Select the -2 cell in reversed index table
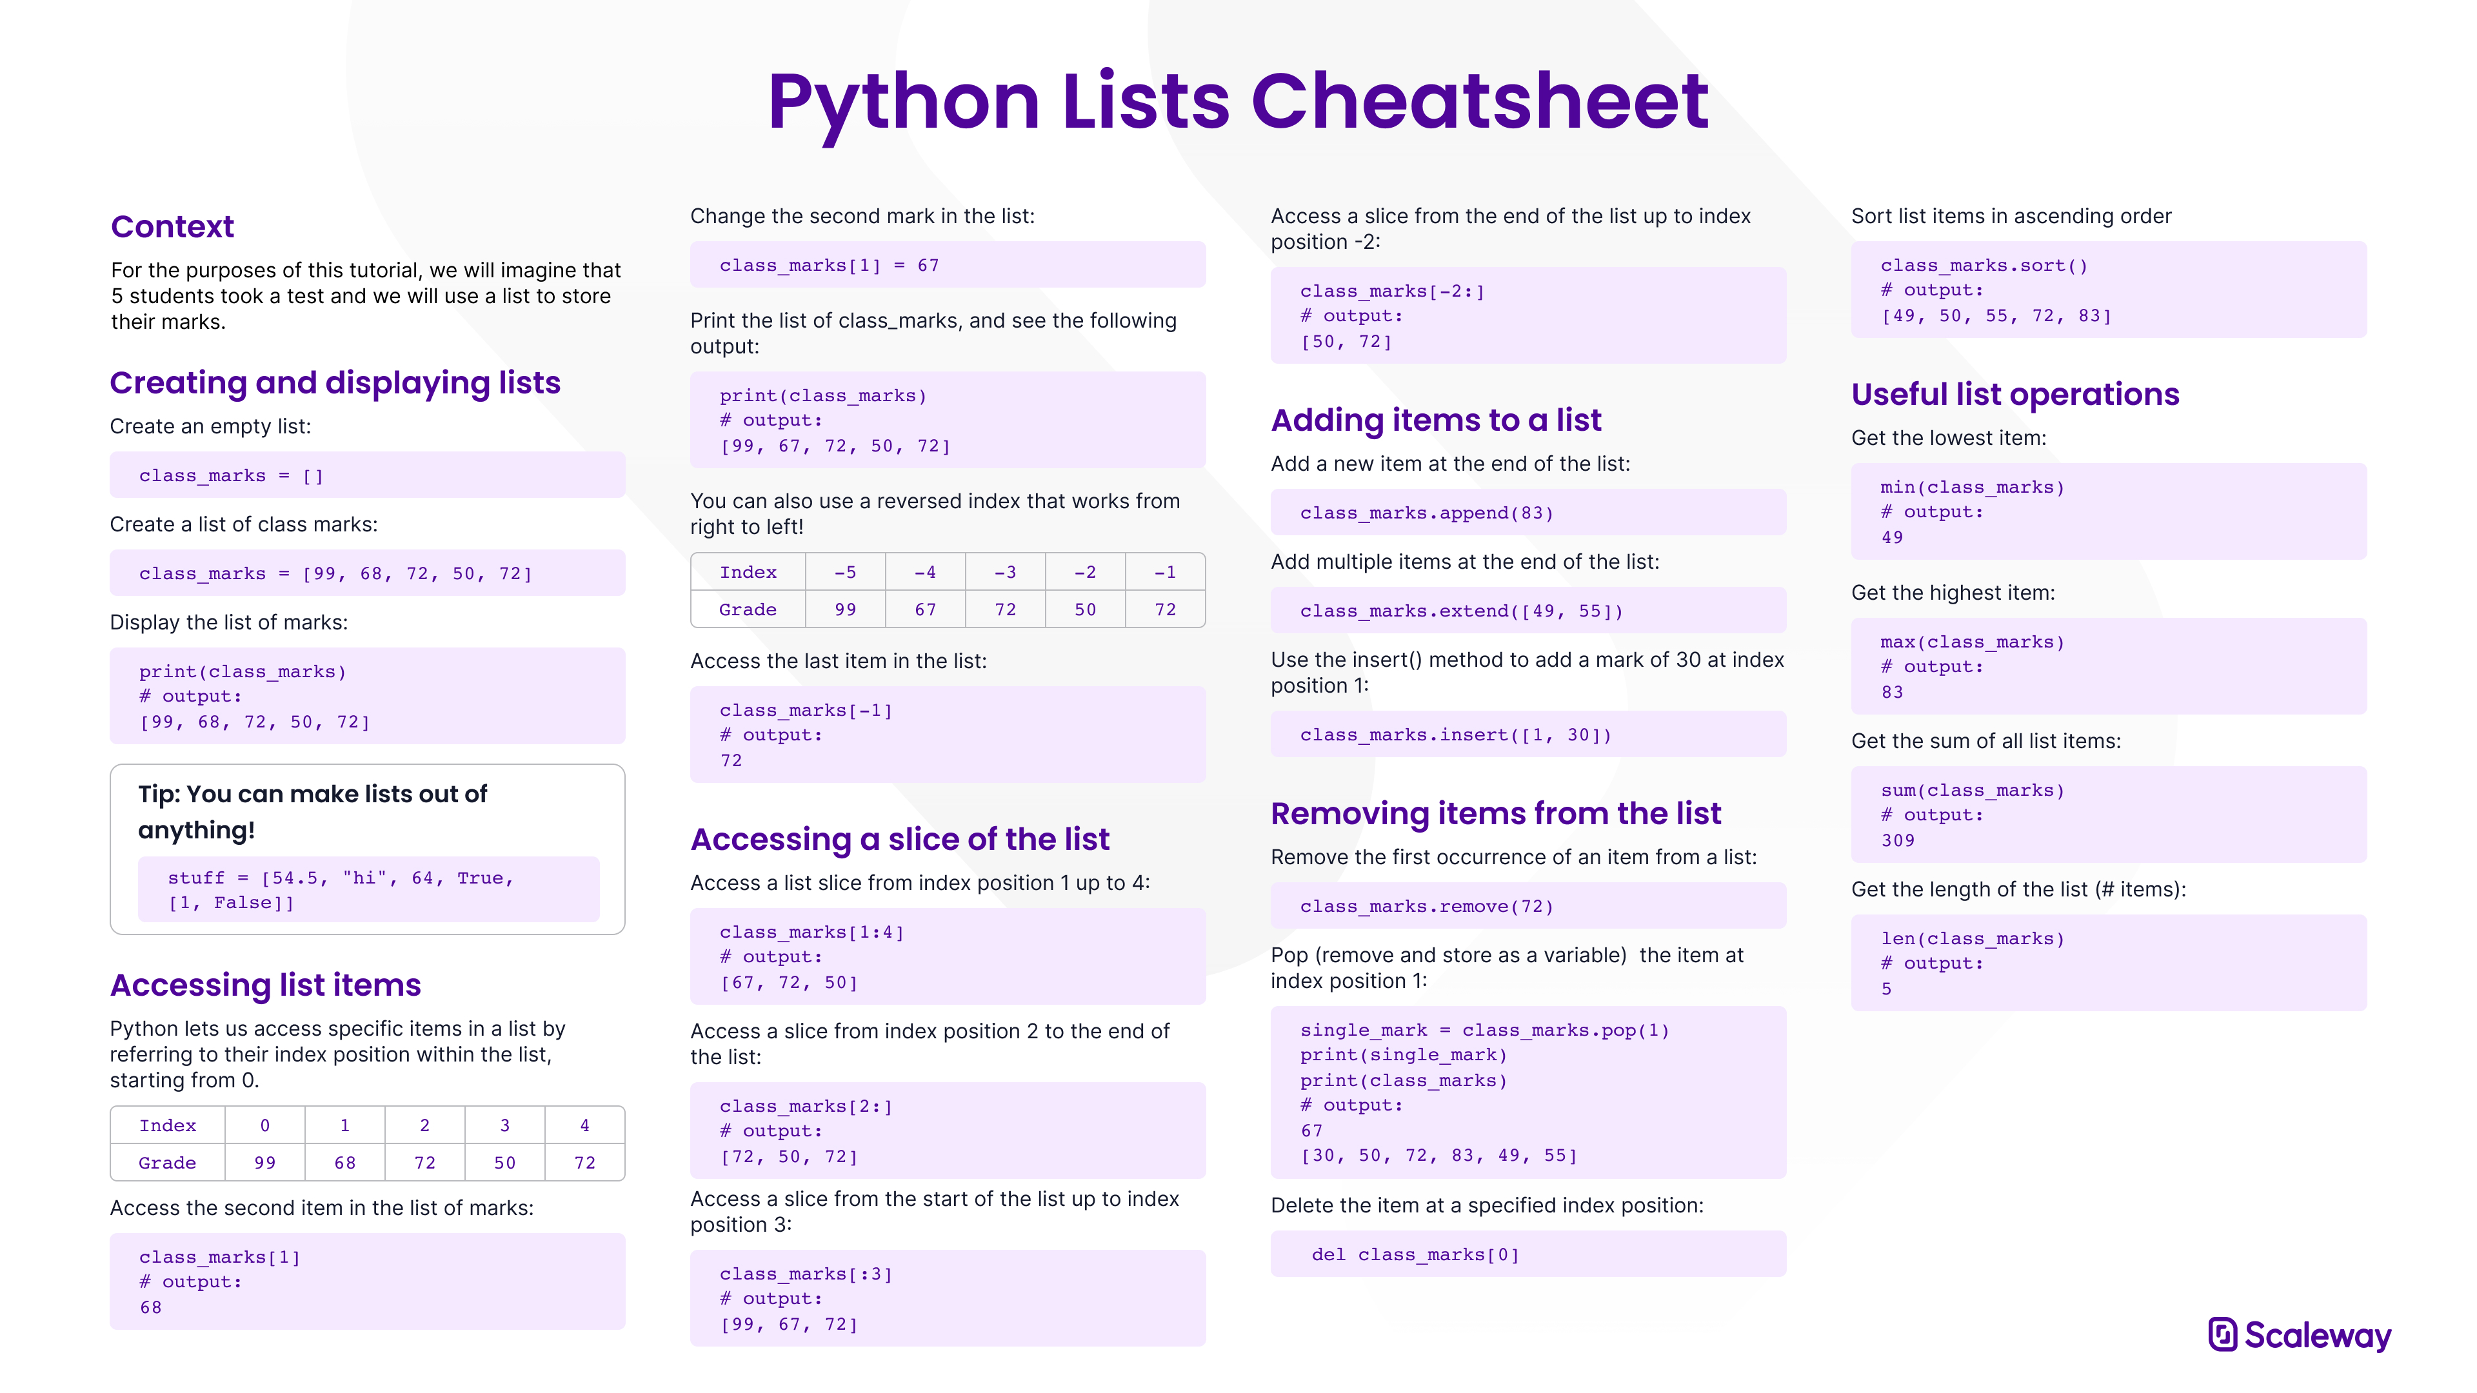The image size is (2477, 1393). (x=1086, y=572)
